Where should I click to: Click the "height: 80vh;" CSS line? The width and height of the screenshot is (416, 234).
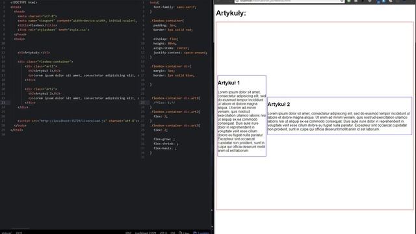164,44
